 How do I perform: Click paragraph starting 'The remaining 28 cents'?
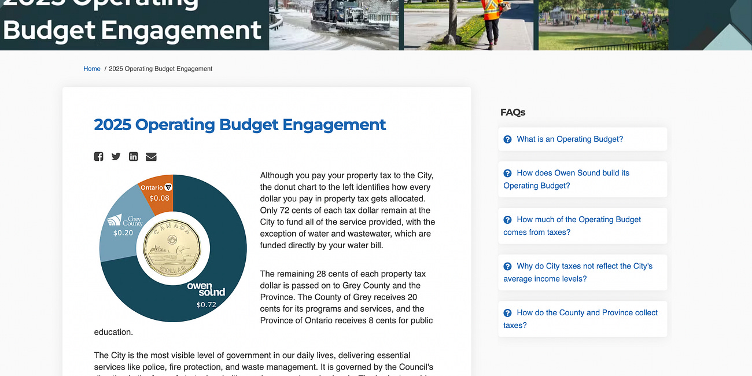coord(264,303)
